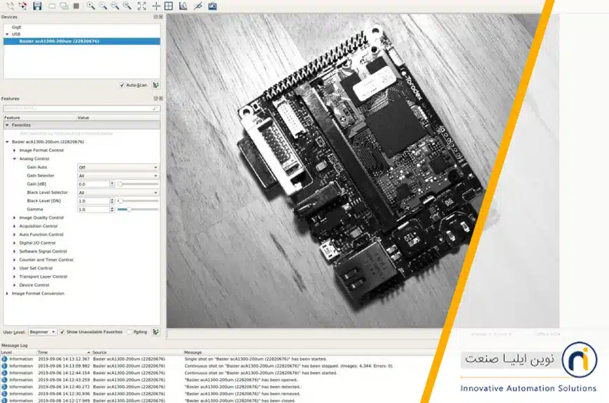
Task: Click the Gain [dB] value field
Action: coord(94,184)
